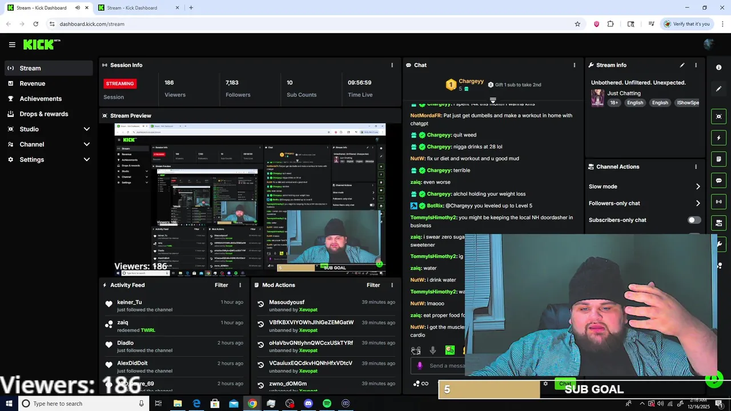This screenshot has height=411, width=731.
Task: Open Activity Feed Filter dropdown
Action: (x=221, y=285)
